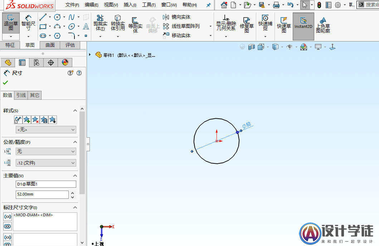
Task: Click the <MOD-DIAM><DIM> text box
Action: pos(45,222)
